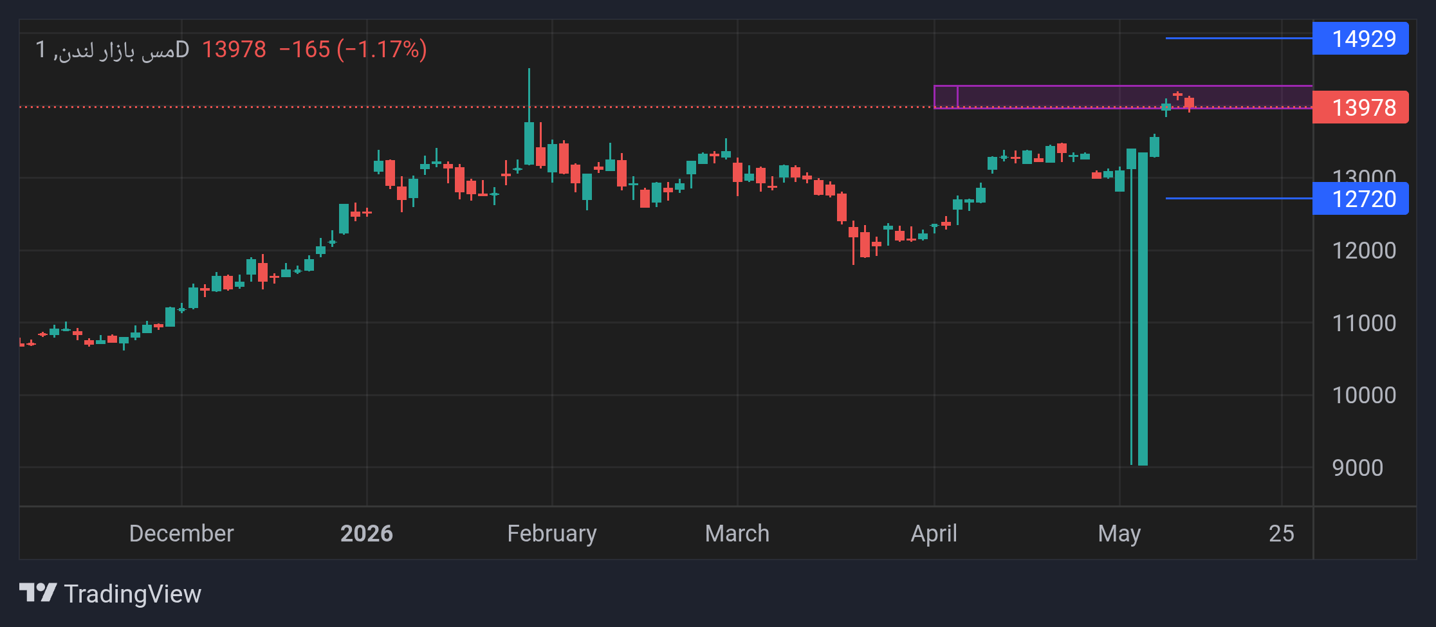
Task: Open the TradingView text link
Action: click(133, 594)
